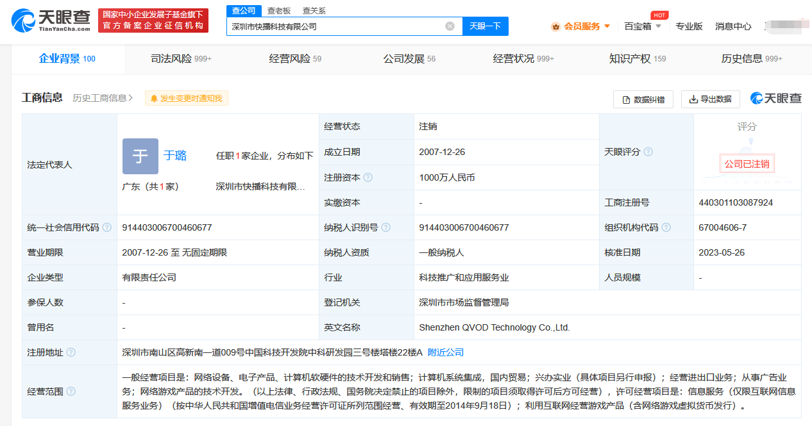Click the help icon beside 天眼评分
This screenshot has height=426, width=812.
648,152
